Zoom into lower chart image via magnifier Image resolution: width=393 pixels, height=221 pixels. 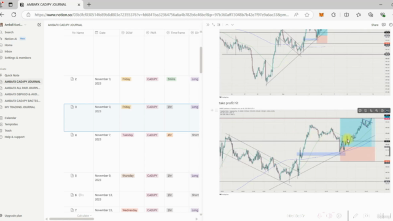click(376, 110)
